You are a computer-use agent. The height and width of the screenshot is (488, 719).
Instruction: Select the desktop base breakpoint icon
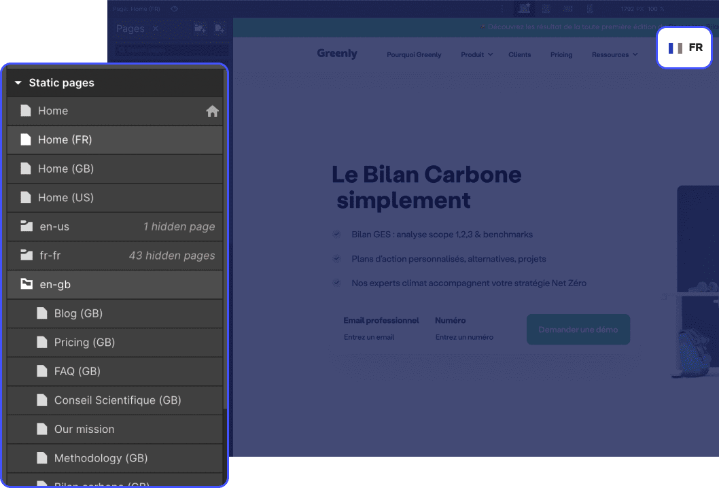tap(524, 8)
